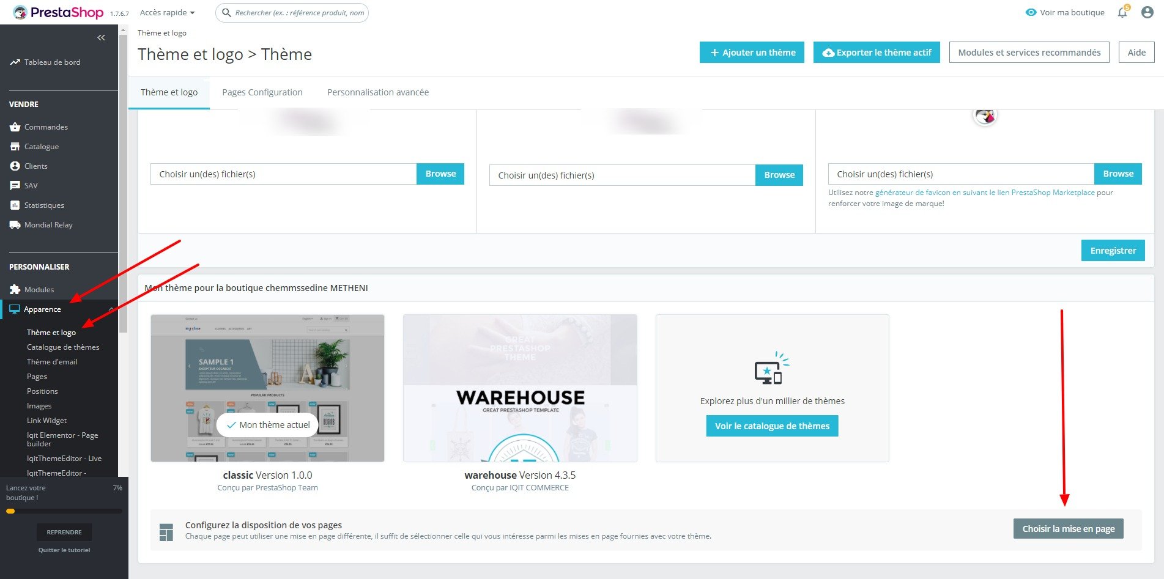Open the Accès rapide dropdown
The image size is (1164, 579).
[167, 12]
